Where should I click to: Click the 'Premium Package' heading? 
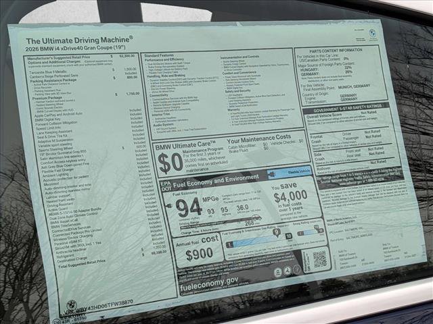tap(47, 98)
